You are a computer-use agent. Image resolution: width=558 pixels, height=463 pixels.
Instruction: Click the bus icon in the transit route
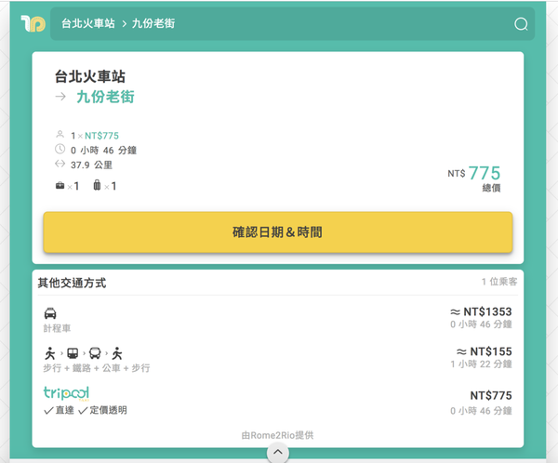(95, 353)
